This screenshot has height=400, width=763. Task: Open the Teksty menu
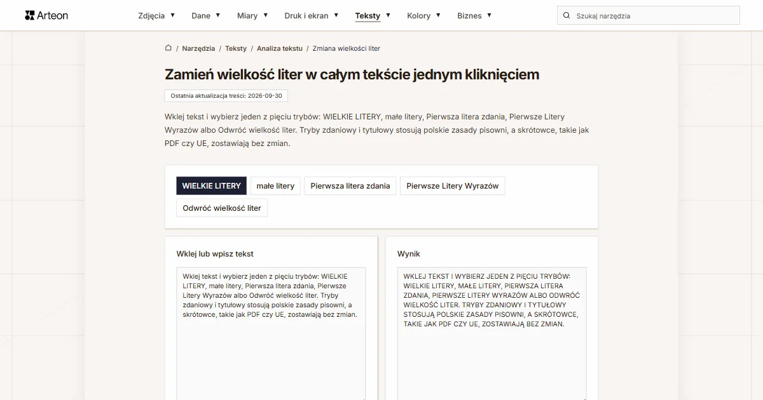(x=368, y=16)
